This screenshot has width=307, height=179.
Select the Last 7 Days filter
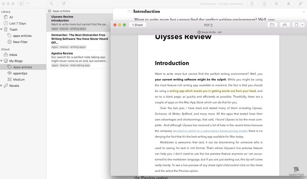coord(18,23)
